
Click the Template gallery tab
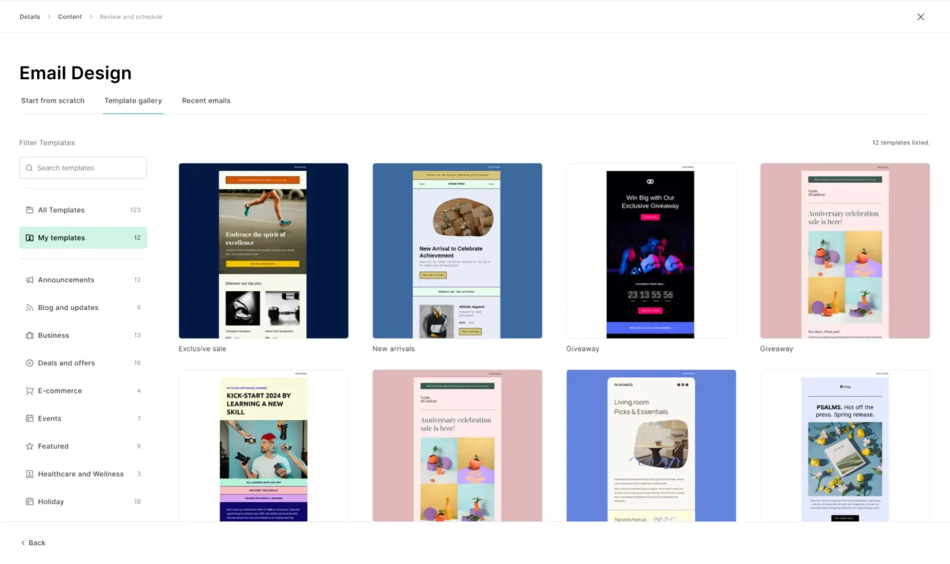[x=133, y=101]
